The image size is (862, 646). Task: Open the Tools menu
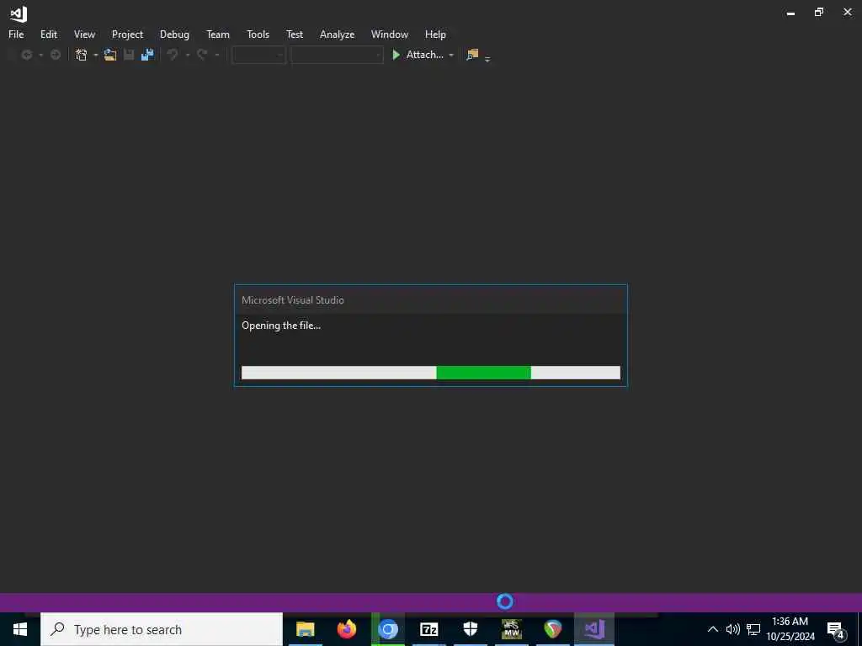coord(258,34)
